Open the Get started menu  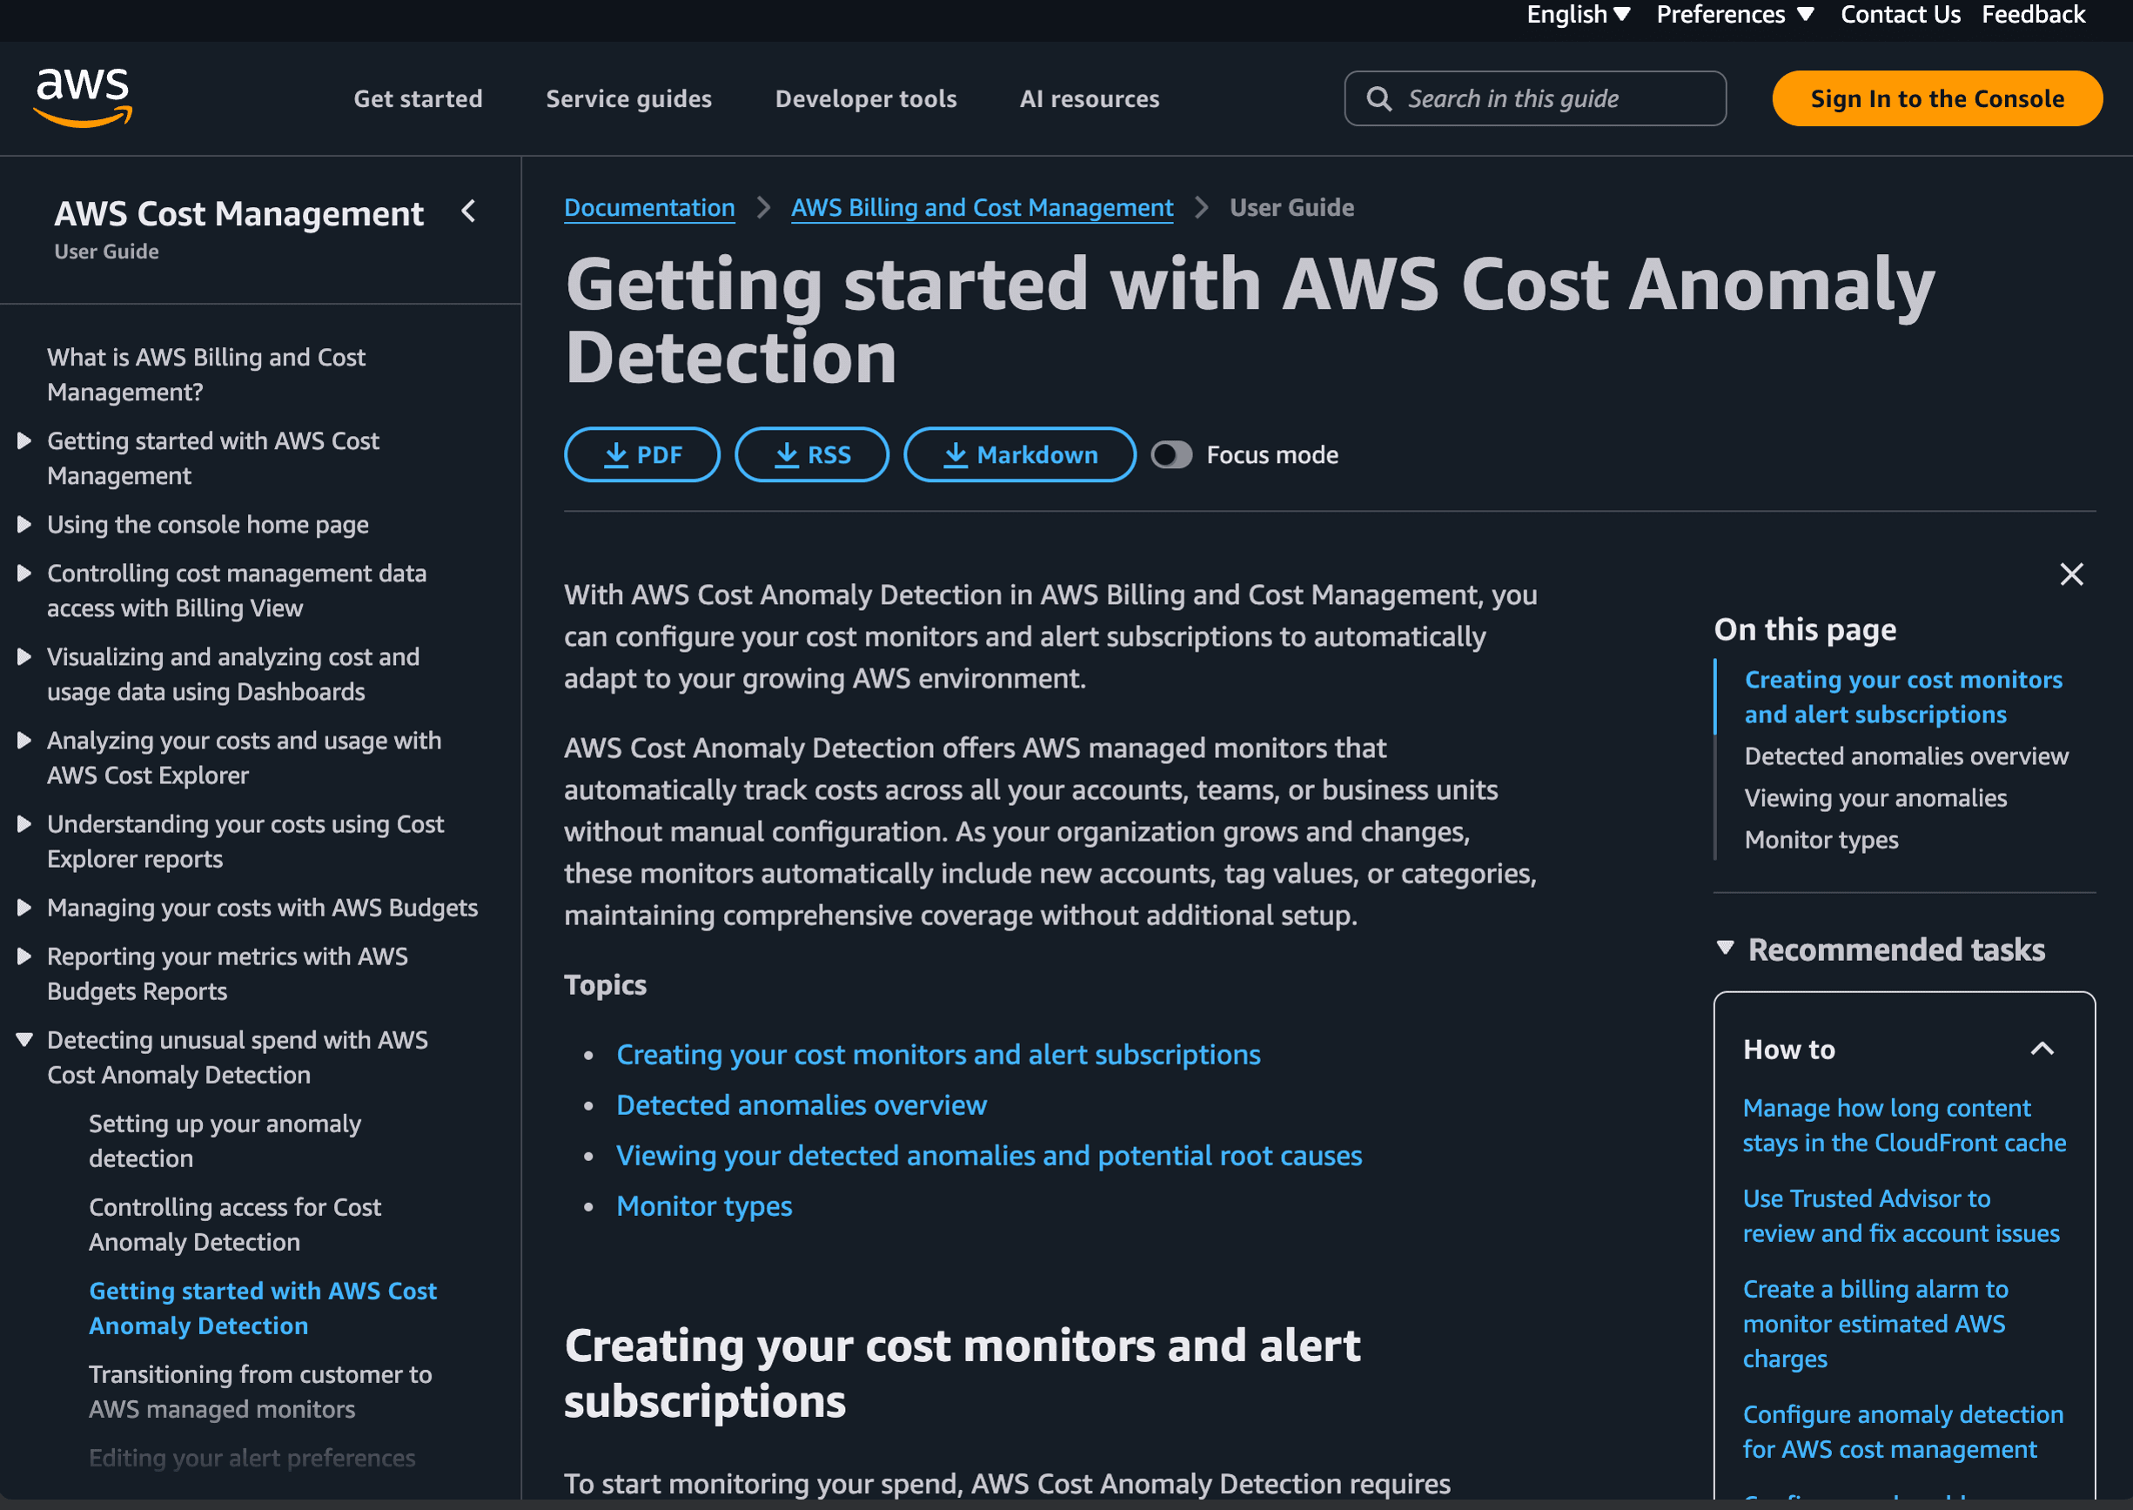coord(418,98)
